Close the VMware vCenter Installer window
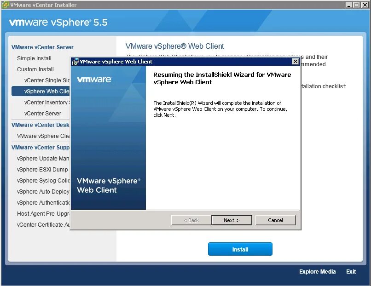 (365, 5)
